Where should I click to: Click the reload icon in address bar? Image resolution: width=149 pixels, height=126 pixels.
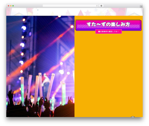pos(97,6)
